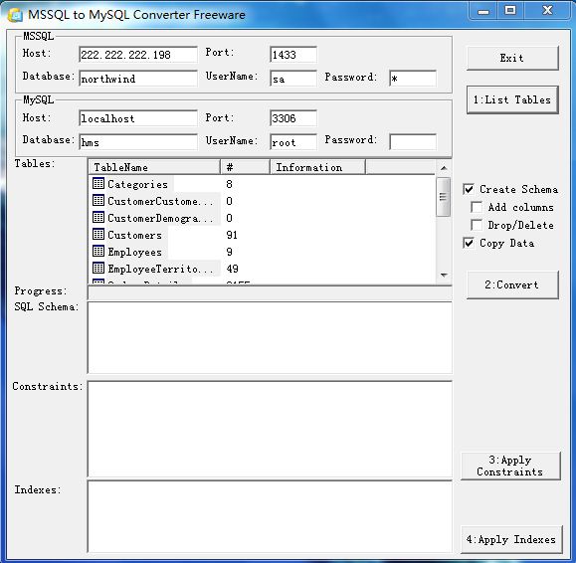Click the row count 49 for EmployeeTerrito
Image resolution: width=576 pixels, height=563 pixels.
tap(232, 269)
